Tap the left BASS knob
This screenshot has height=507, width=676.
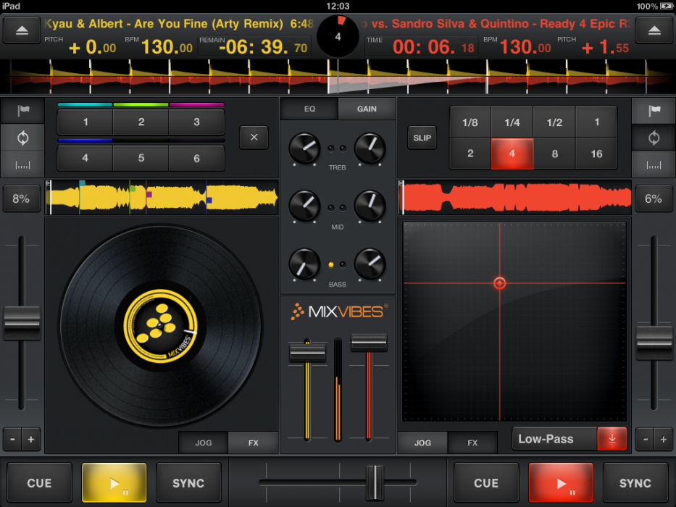point(304,264)
